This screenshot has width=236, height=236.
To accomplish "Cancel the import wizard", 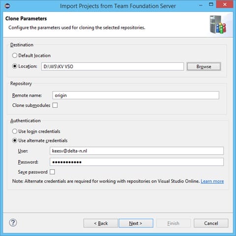I will click(x=211, y=223).
